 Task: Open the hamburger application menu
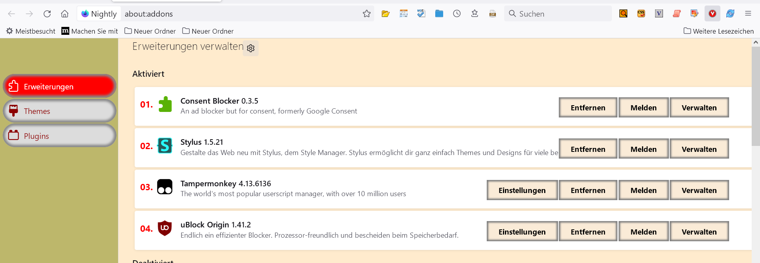tap(748, 14)
